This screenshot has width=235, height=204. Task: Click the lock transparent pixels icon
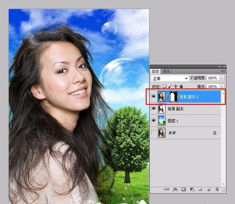(164, 86)
